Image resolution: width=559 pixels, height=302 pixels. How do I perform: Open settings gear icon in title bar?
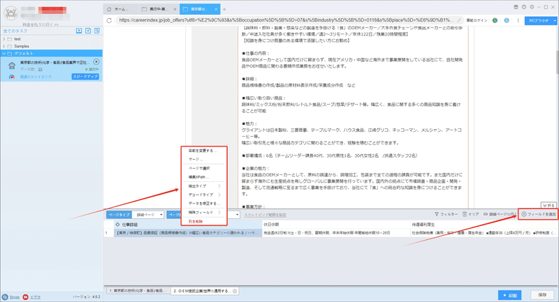532,7
